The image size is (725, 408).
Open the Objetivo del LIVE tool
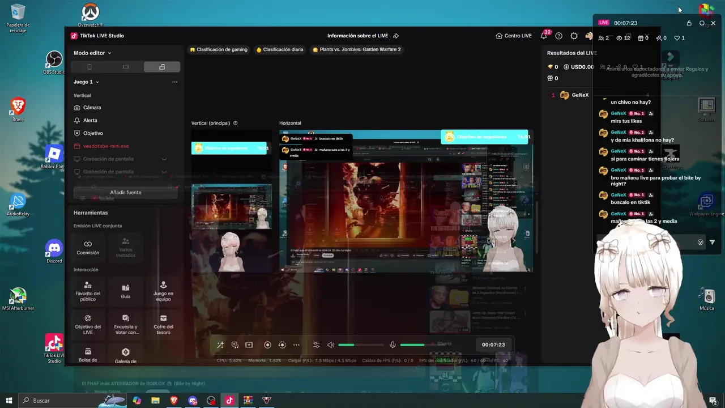(x=88, y=325)
